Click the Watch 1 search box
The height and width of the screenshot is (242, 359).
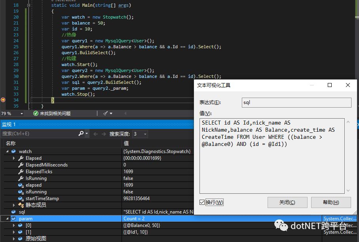(x=39, y=134)
